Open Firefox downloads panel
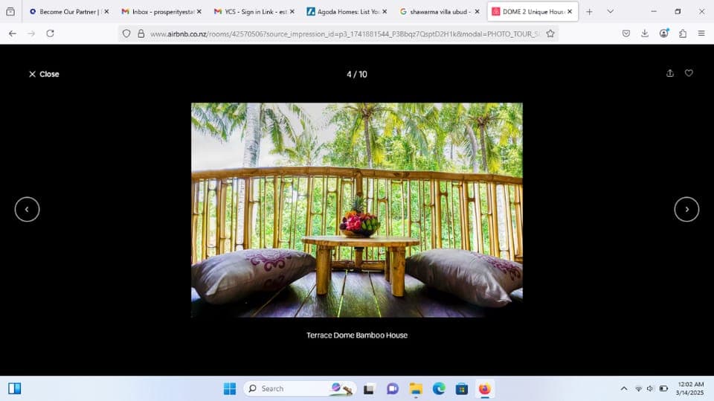 pos(644,33)
